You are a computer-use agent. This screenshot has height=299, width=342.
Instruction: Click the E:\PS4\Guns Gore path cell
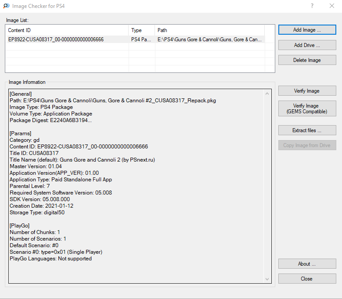209,39
